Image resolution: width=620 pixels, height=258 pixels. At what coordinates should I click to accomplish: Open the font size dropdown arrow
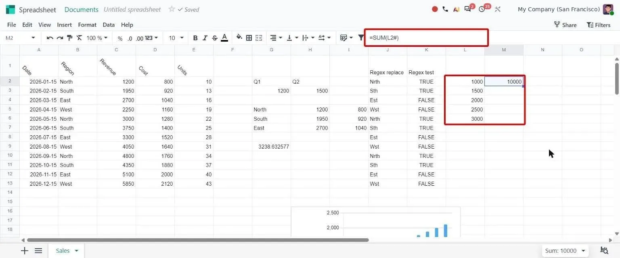click(x=182, y=38)
